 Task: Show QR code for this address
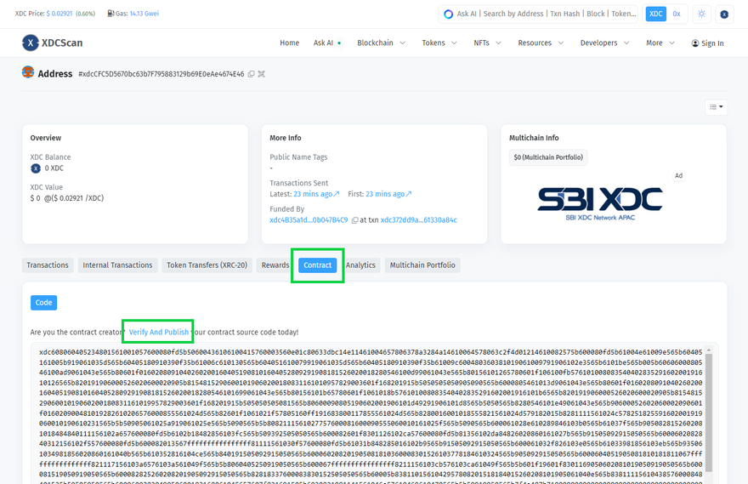pyautogui.click(x=262, y=75)
